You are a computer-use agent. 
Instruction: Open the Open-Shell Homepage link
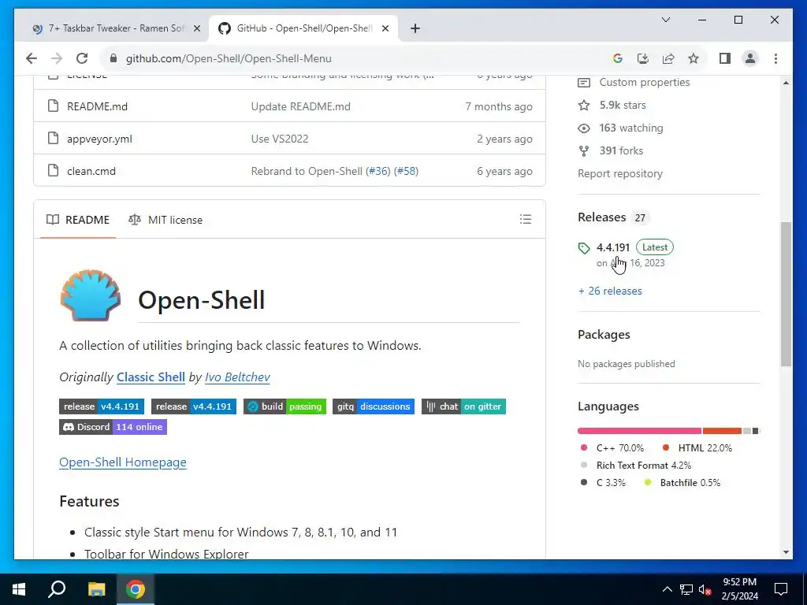pyautogui.click(x=122, y=462)
